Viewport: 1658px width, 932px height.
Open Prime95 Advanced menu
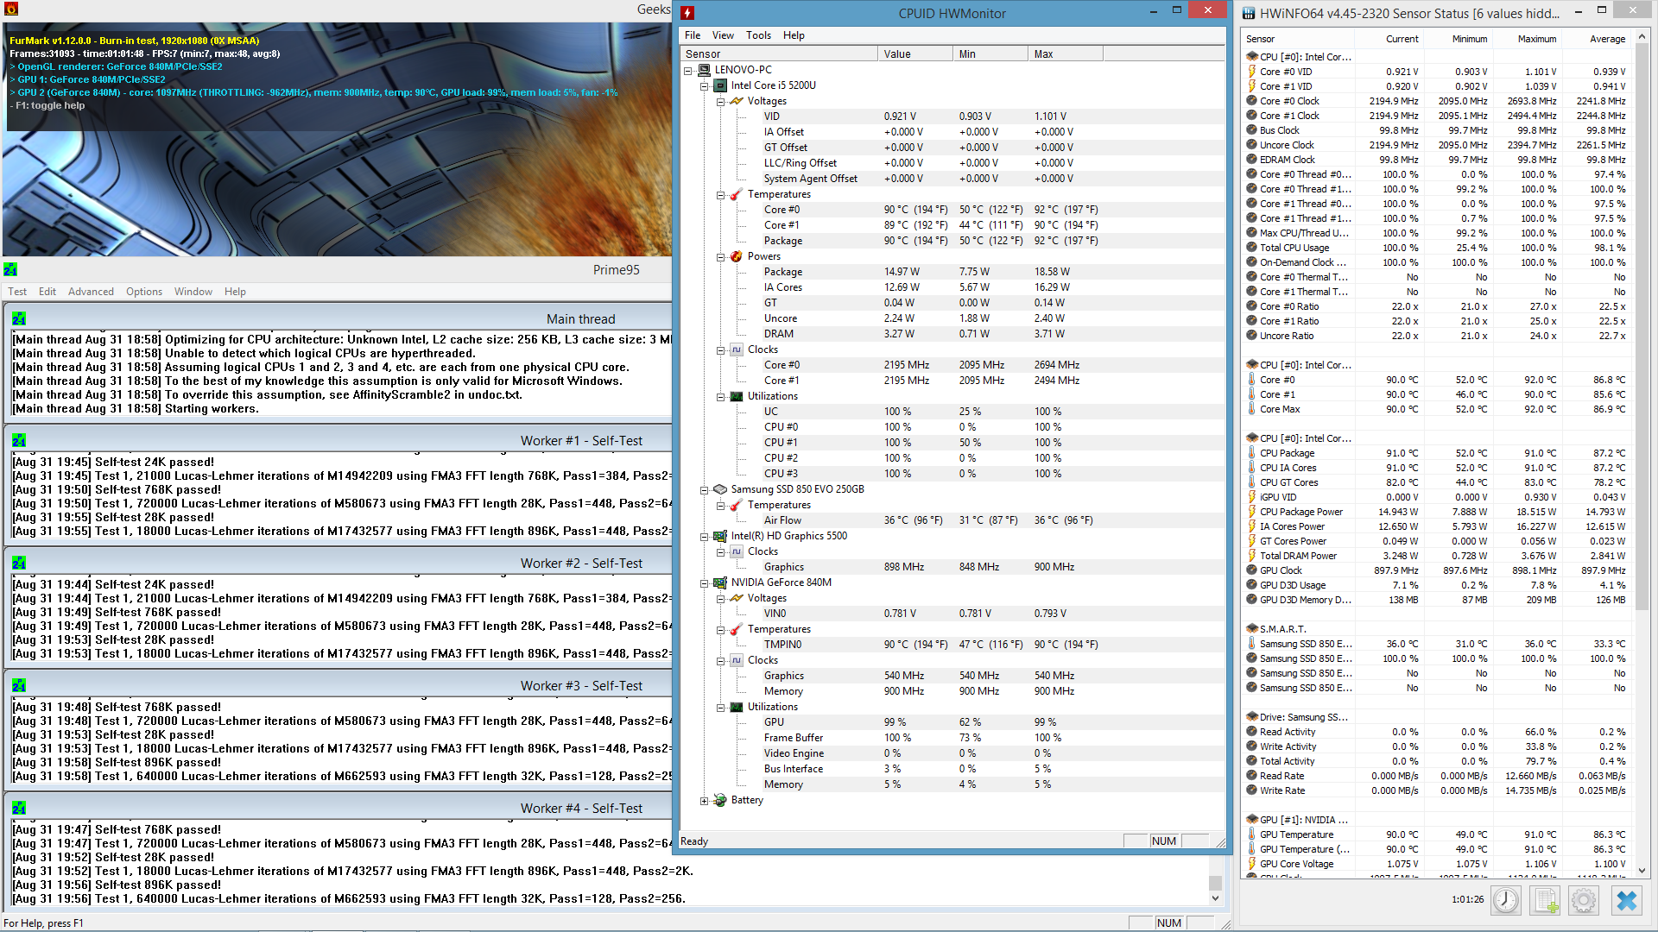tap(91, 292)
